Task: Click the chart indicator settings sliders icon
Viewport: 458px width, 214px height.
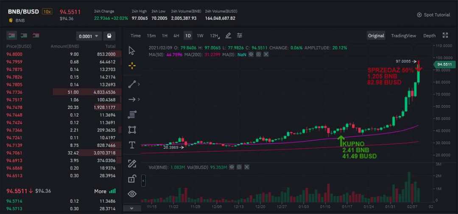Action: (x=240, y=36)
